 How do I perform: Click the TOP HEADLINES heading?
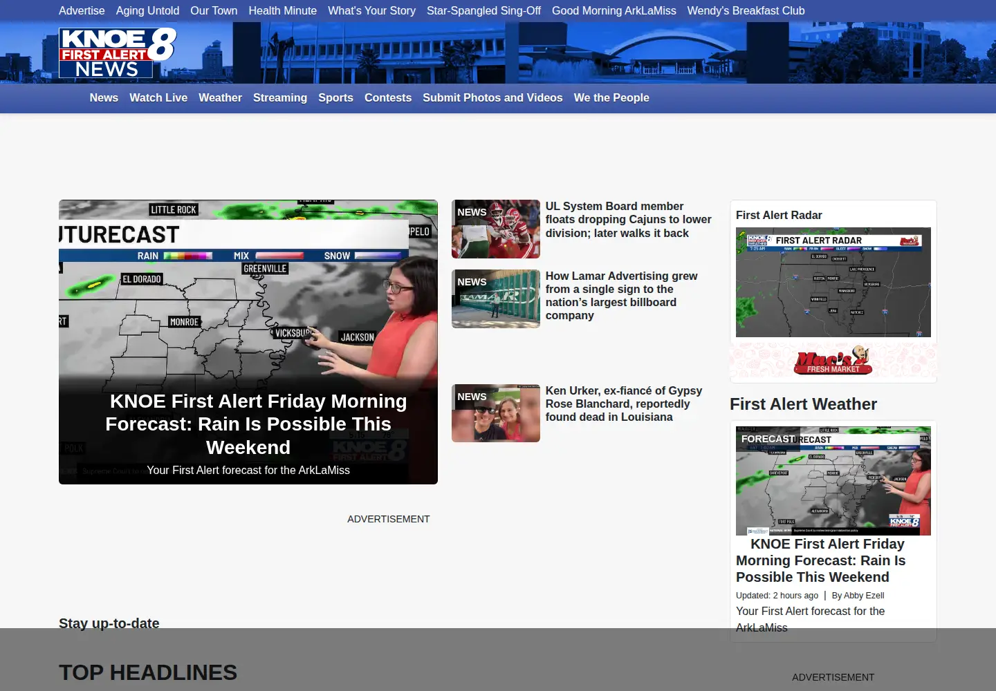[x=148, y=672]
